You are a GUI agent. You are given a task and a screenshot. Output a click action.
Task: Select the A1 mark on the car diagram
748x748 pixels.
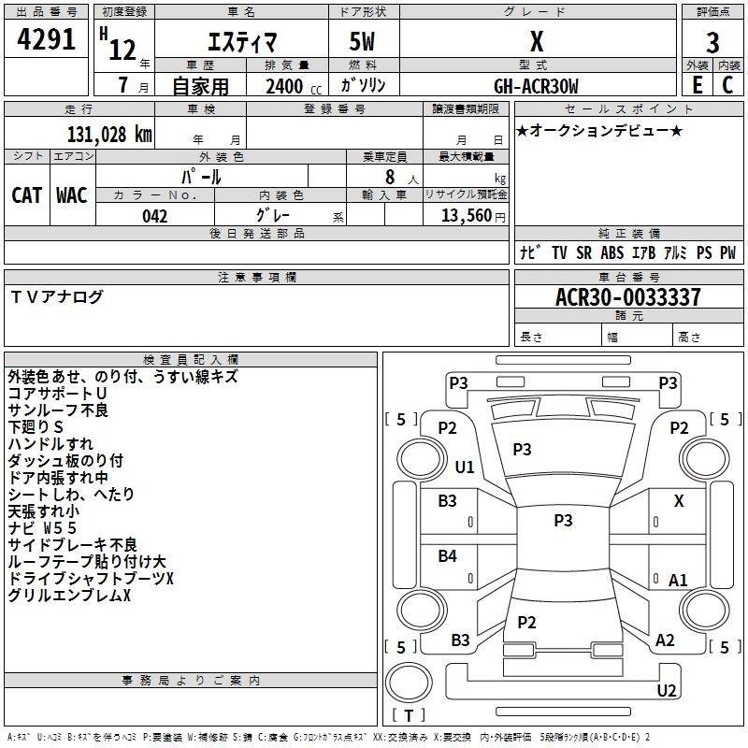click(679, 581)
